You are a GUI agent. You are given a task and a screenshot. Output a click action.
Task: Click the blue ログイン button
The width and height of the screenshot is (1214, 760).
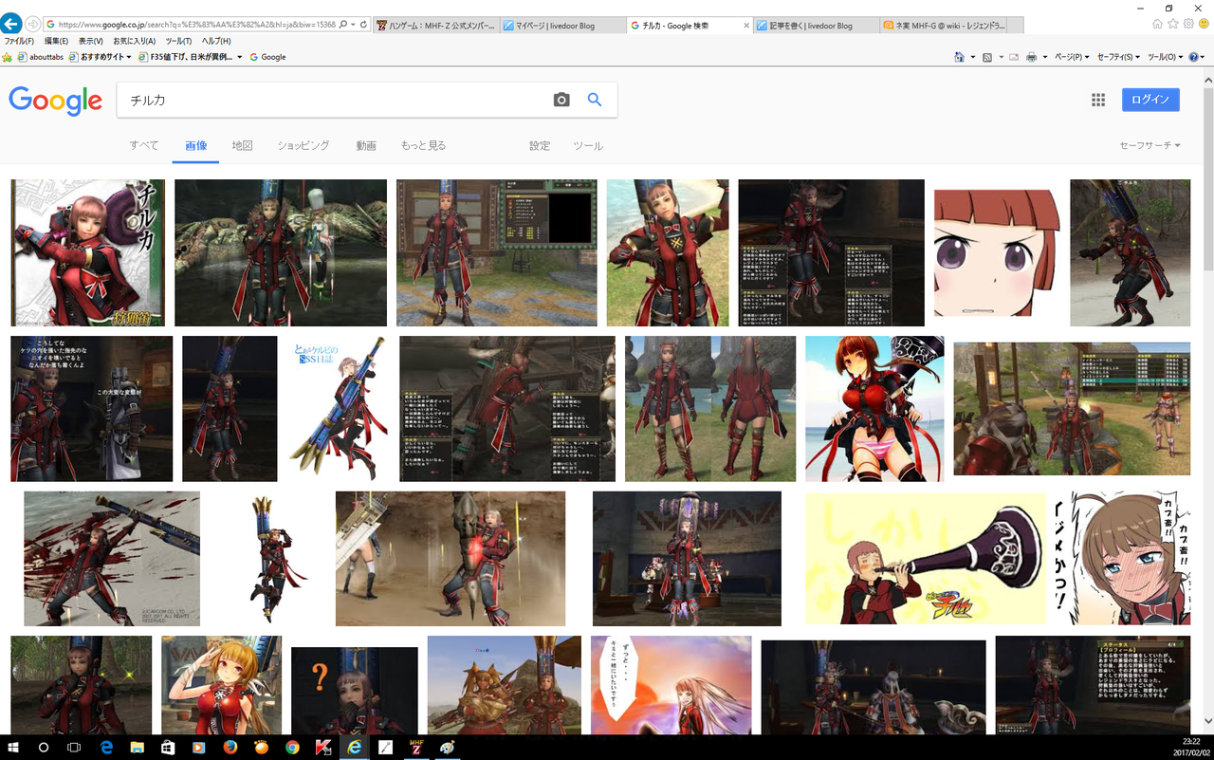click(1150, 100)
